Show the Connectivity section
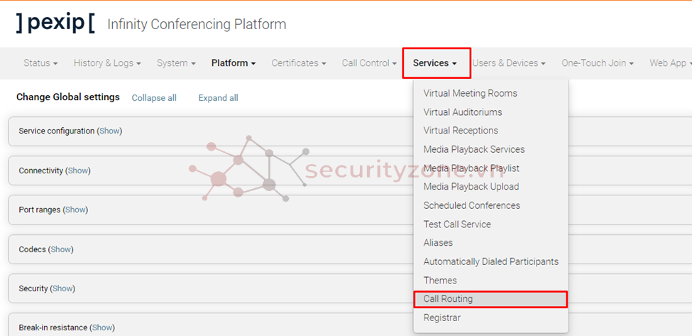The height and width of the screenshot is (336, 692). (78, 170)
